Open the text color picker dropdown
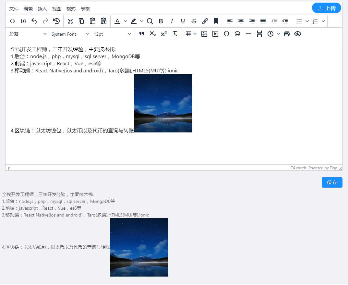The height and width of the screenshot is (285, 348). (126, 21)
